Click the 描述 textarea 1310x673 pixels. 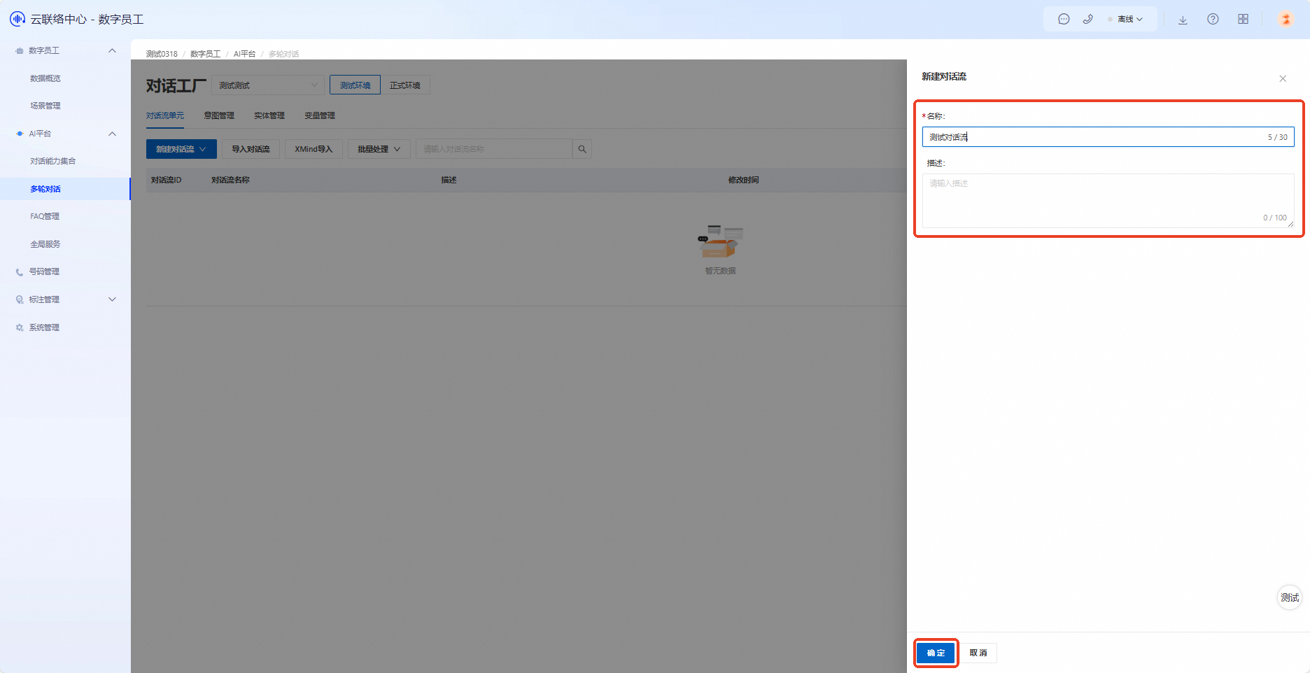point(1108,201)
